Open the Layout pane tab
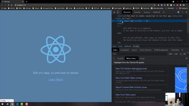The height and width of the screenshot is (106, 189). pos(134,50)
